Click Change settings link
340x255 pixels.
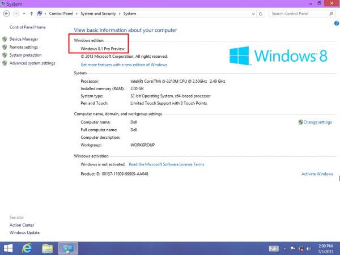click(317, 122)
